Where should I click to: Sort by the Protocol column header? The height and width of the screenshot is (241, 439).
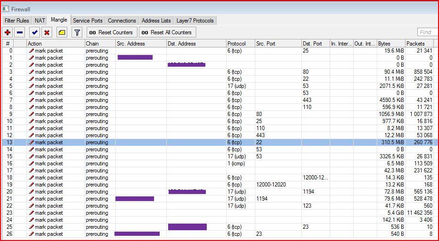240,44
